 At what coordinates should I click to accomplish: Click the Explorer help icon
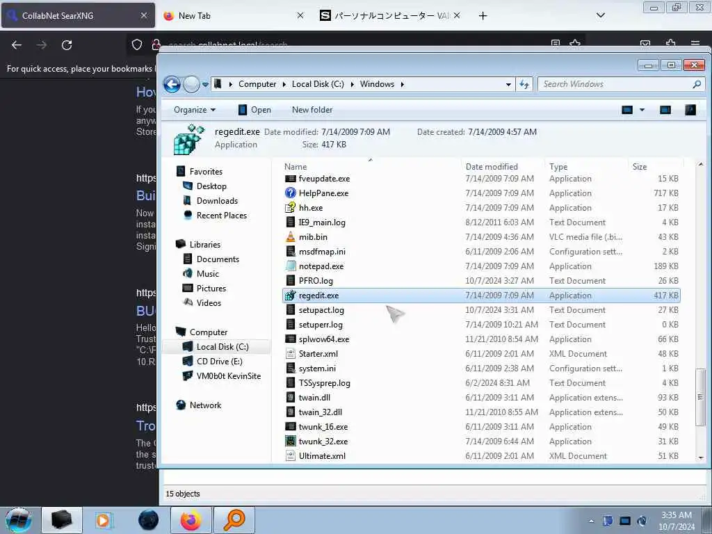tap(690, 110)
